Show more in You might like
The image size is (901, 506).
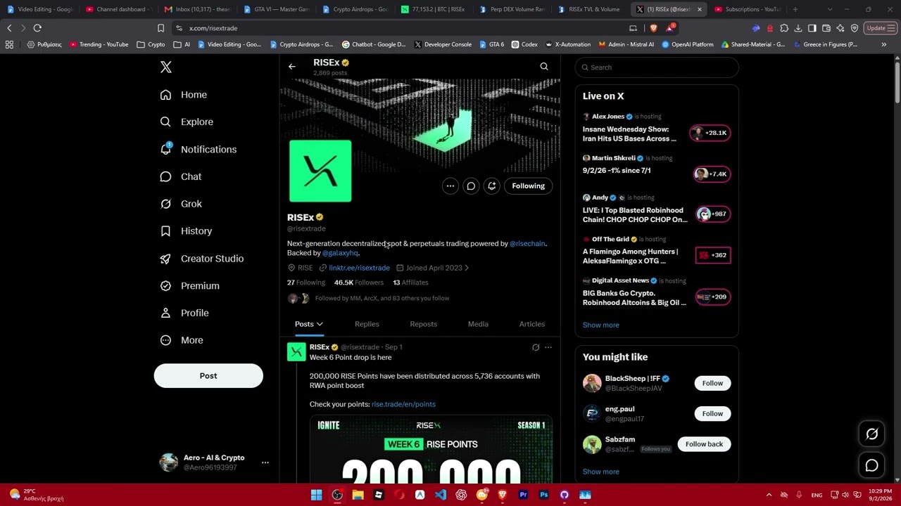coord(601,472)
